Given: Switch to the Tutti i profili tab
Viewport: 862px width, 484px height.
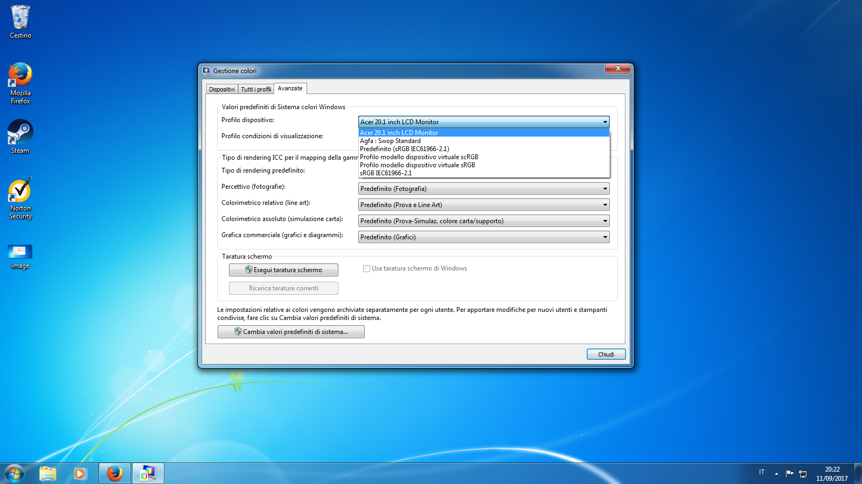Looking at the screenshot, I should tap(256, 89).
